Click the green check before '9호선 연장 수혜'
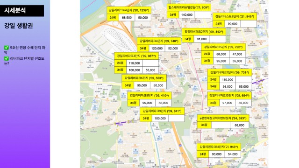299x168 pixels. (7, 48)
